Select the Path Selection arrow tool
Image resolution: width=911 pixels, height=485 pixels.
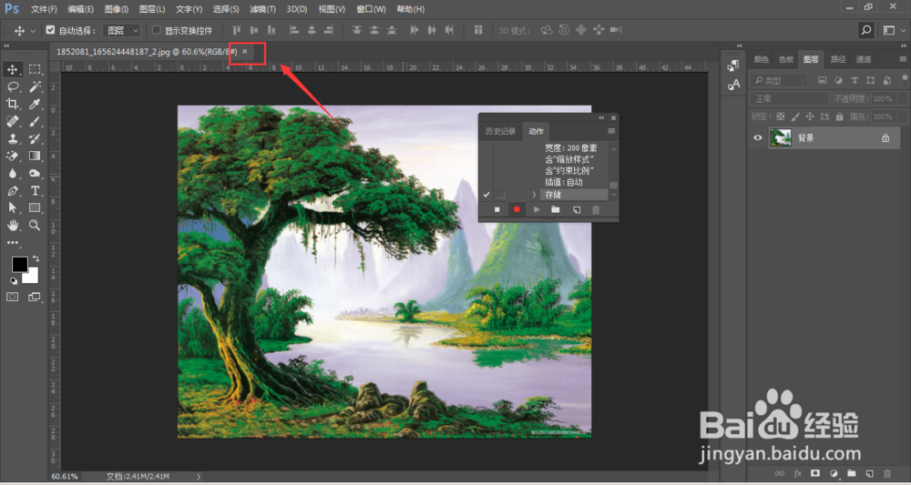point(12,207)
